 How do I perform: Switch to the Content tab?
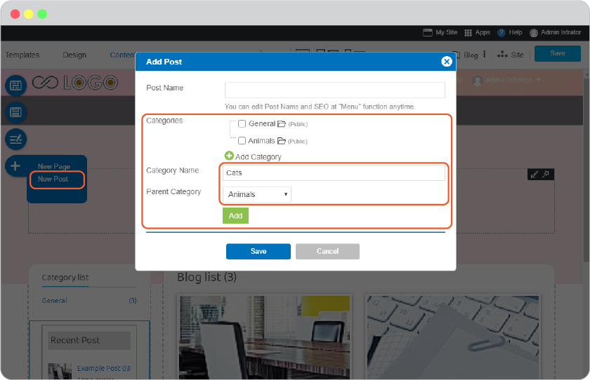(122, 55)
